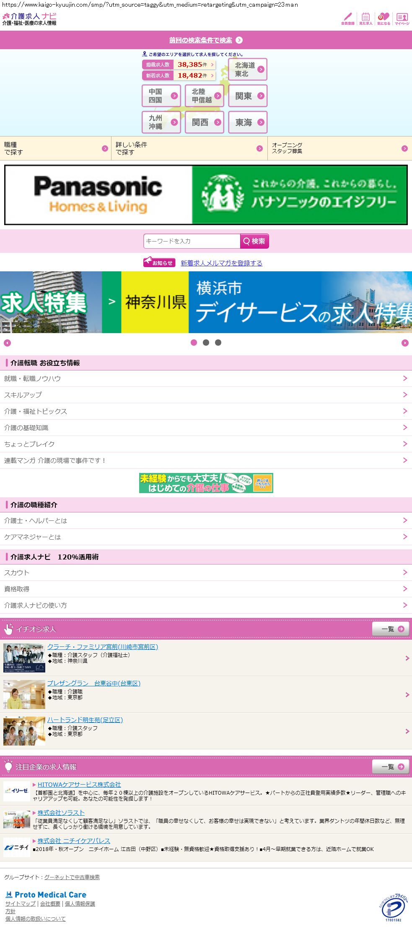Select 職種で探す search tab
The width and height of the screenshot is (412, 927).
pos(55,148)
